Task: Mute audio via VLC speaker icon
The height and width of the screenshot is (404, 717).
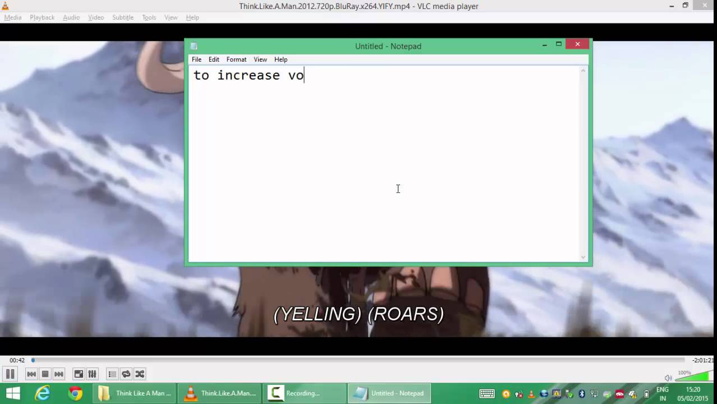Action: (668, 378)
